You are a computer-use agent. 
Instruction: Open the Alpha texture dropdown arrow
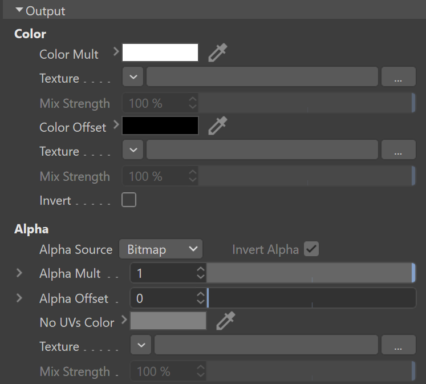pos(141,345)
